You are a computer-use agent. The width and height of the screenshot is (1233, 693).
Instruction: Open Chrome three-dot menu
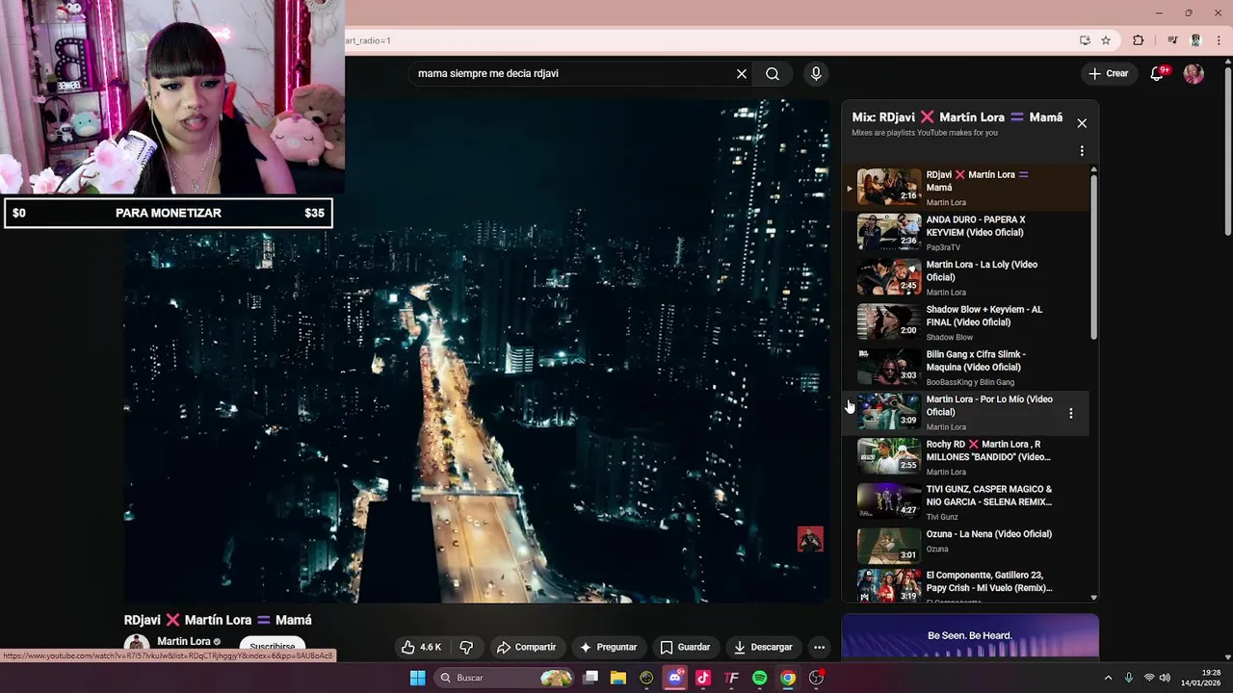click(x=1220, y=40)
